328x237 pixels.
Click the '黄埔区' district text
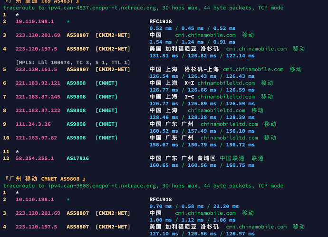(206, 158)
